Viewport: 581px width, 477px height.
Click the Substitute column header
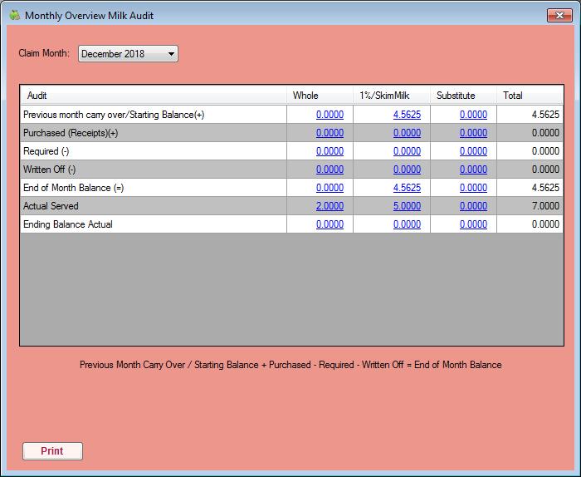click(463, 96)
